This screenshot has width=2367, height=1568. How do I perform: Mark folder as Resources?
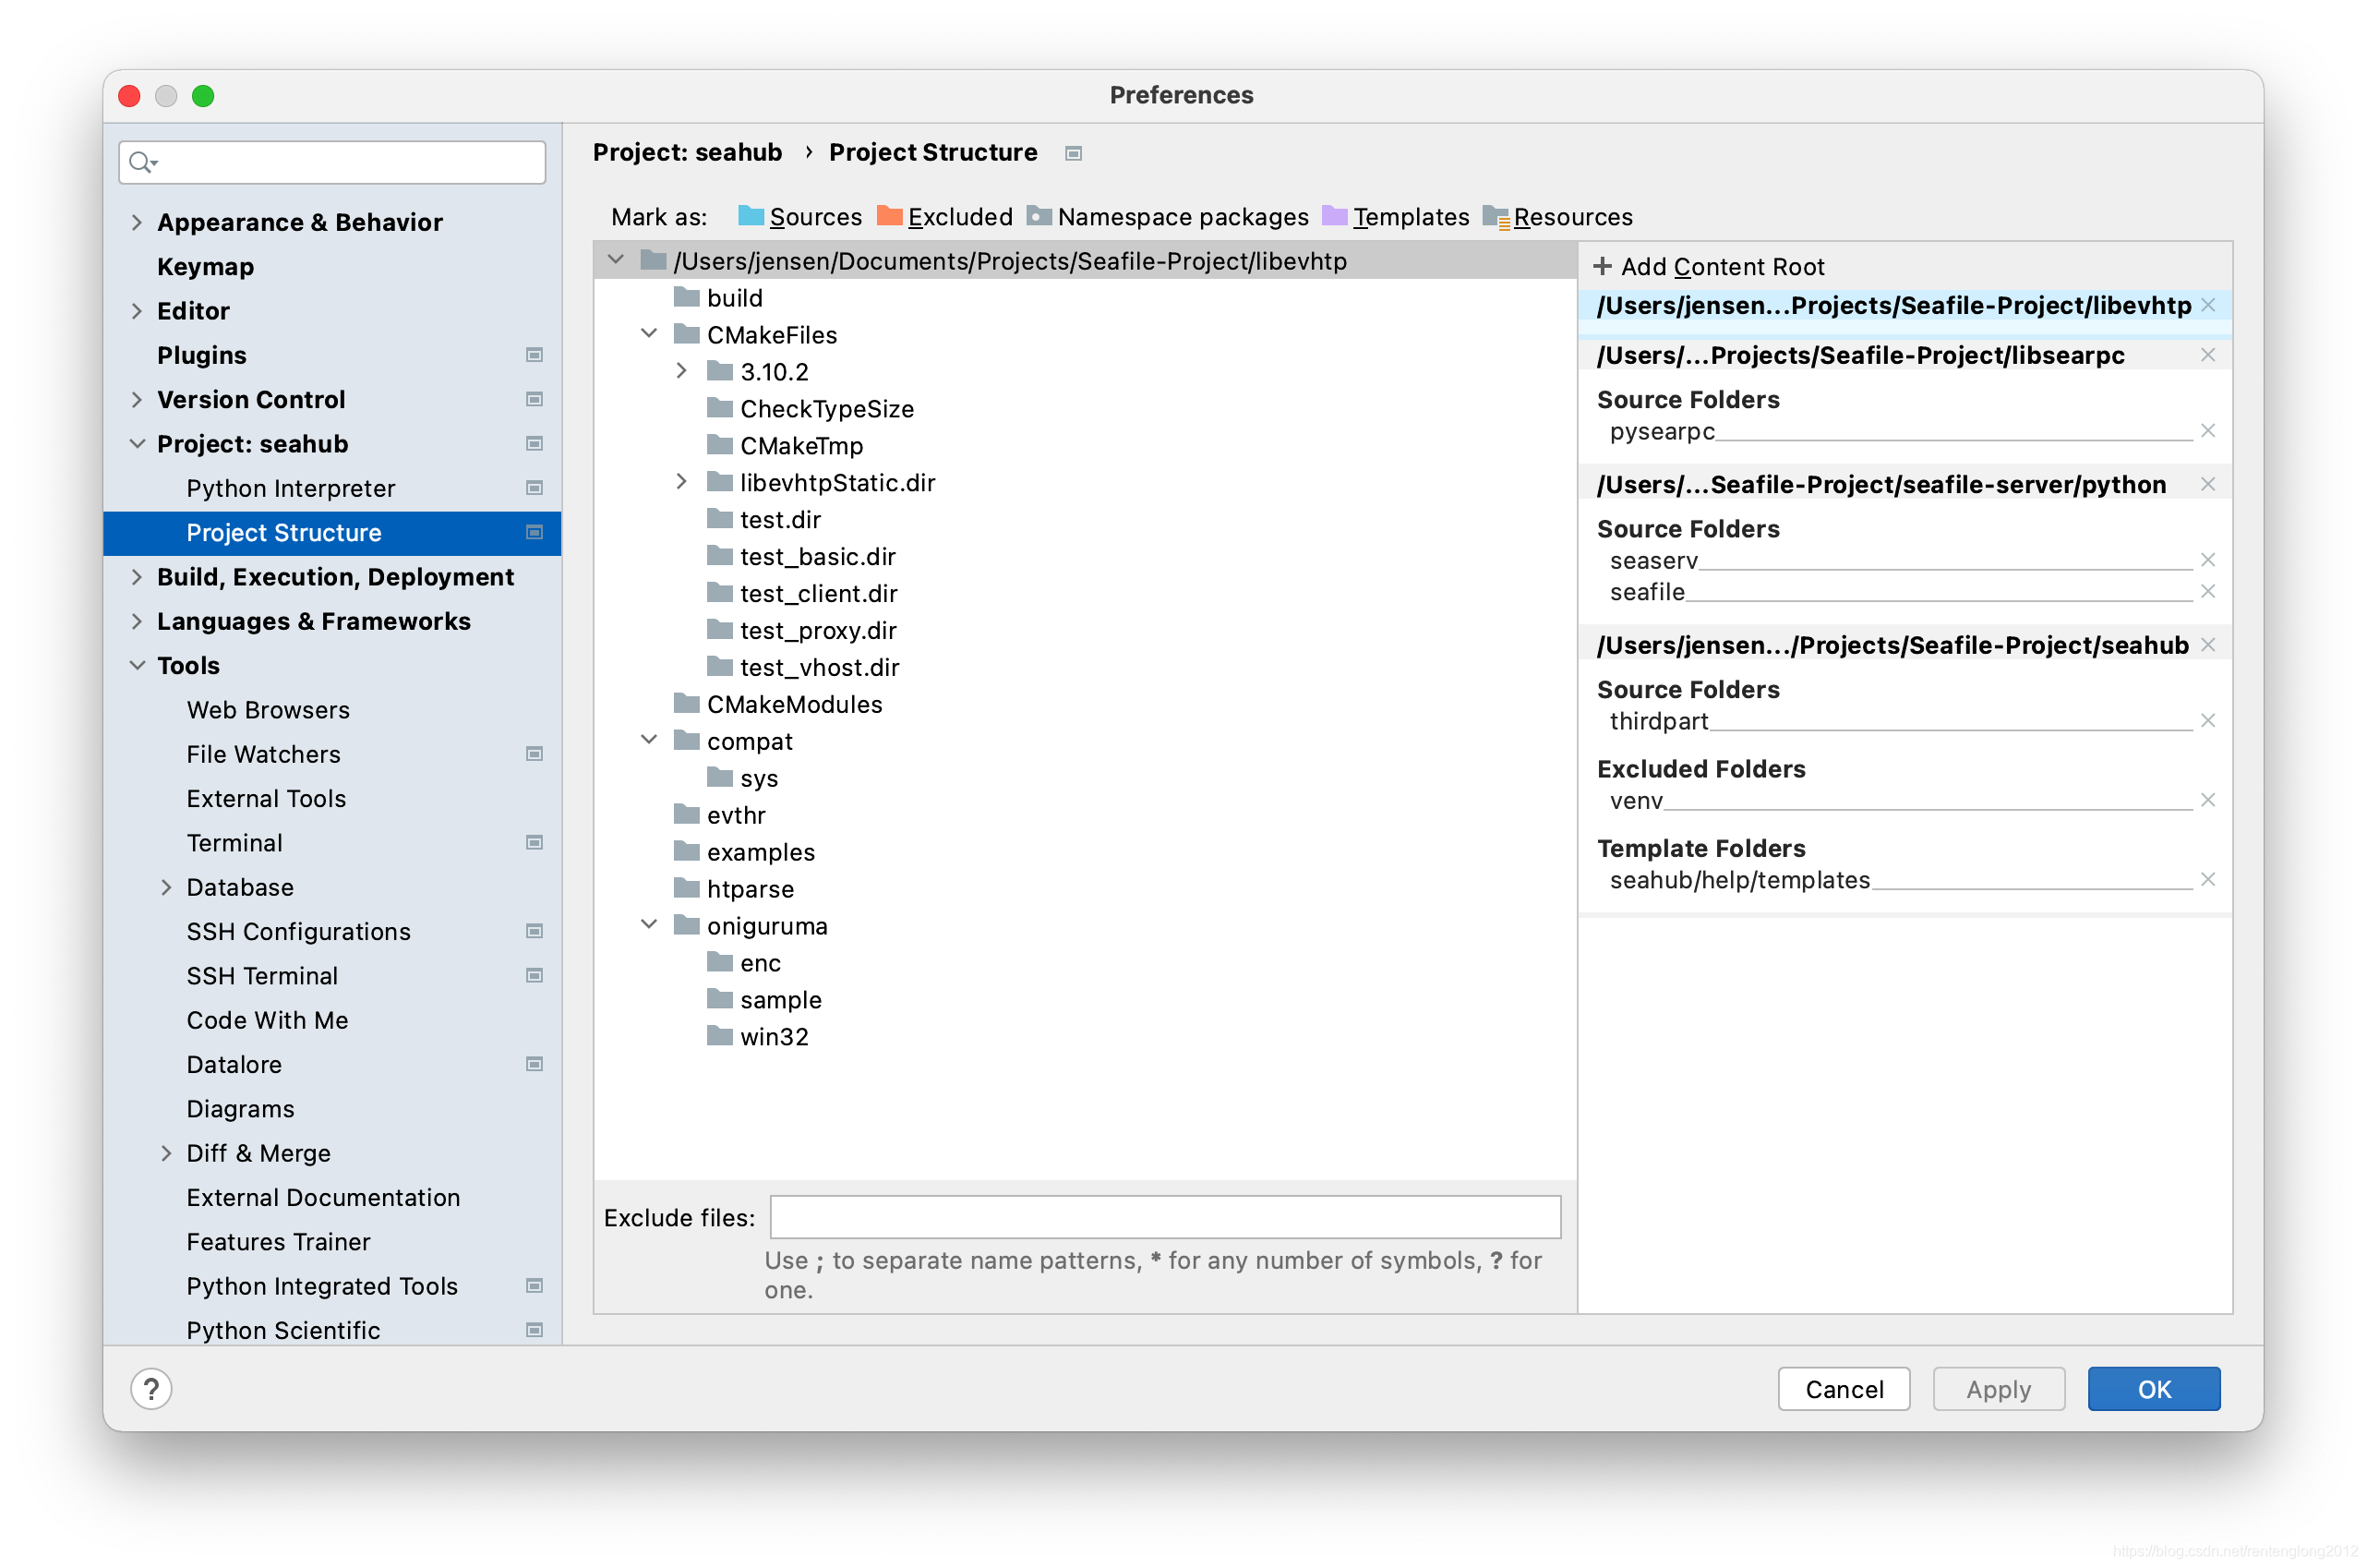(1557, 217)
